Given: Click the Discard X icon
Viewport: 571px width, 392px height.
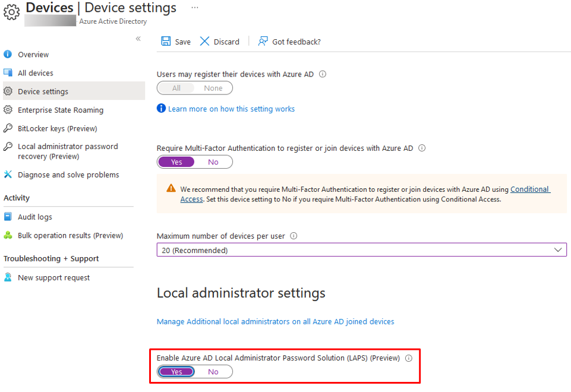Looking at the screenshot, I should point(204,41).
